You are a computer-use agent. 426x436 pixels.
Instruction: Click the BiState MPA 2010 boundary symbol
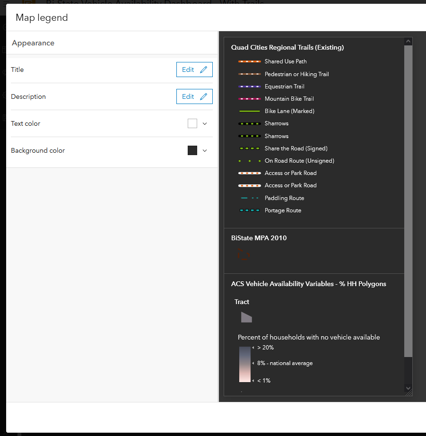243,254
